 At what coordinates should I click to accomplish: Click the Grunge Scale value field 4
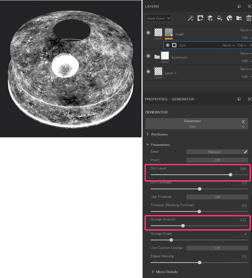point(245,234)
